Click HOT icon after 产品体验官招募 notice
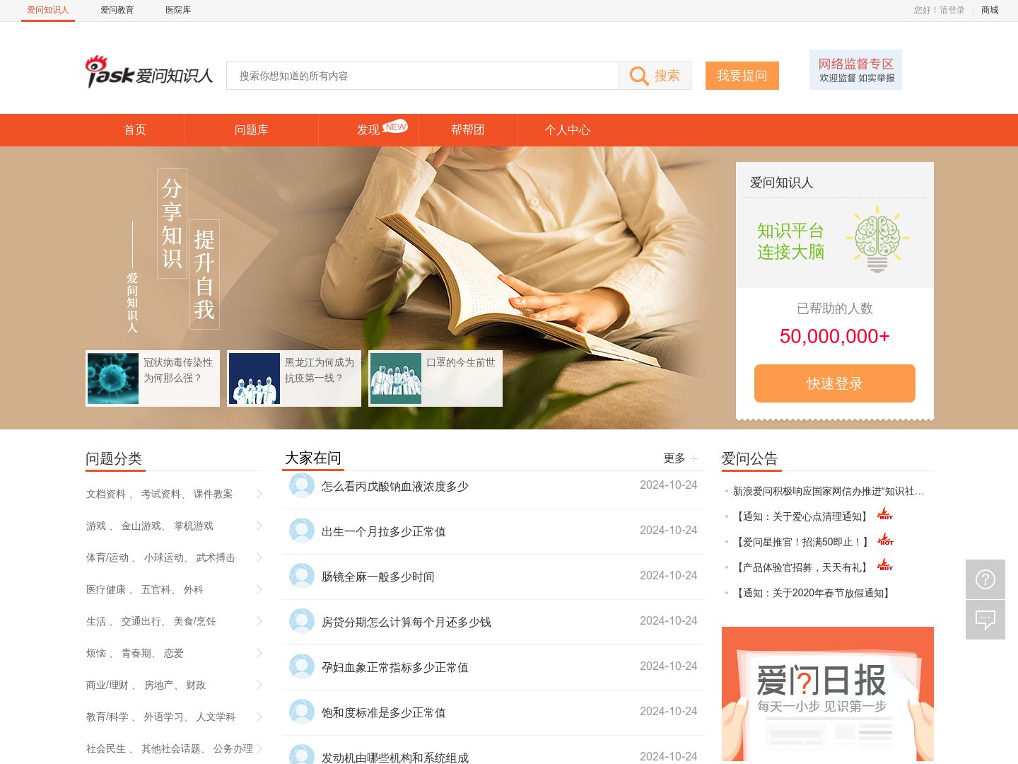The height and width of the screenshot is (764, 1018). pyautogui.click(x=884, y=565)
